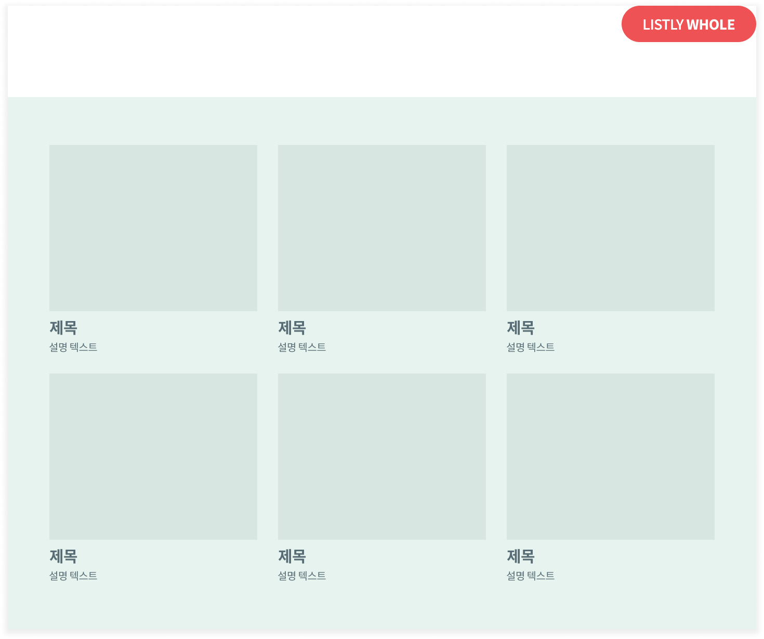Viewport: 764px width, 639px height.
Task: Click the 제목 title of the bottom-left card
Action: point(63,556)
